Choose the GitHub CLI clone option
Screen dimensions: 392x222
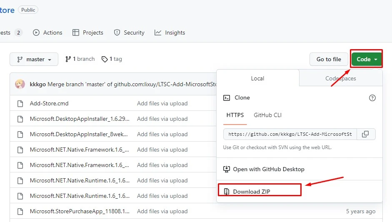(267, 115)
